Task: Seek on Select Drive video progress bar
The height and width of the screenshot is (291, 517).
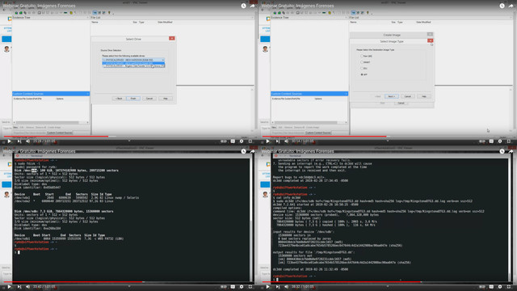Action: tap(129, 136)
